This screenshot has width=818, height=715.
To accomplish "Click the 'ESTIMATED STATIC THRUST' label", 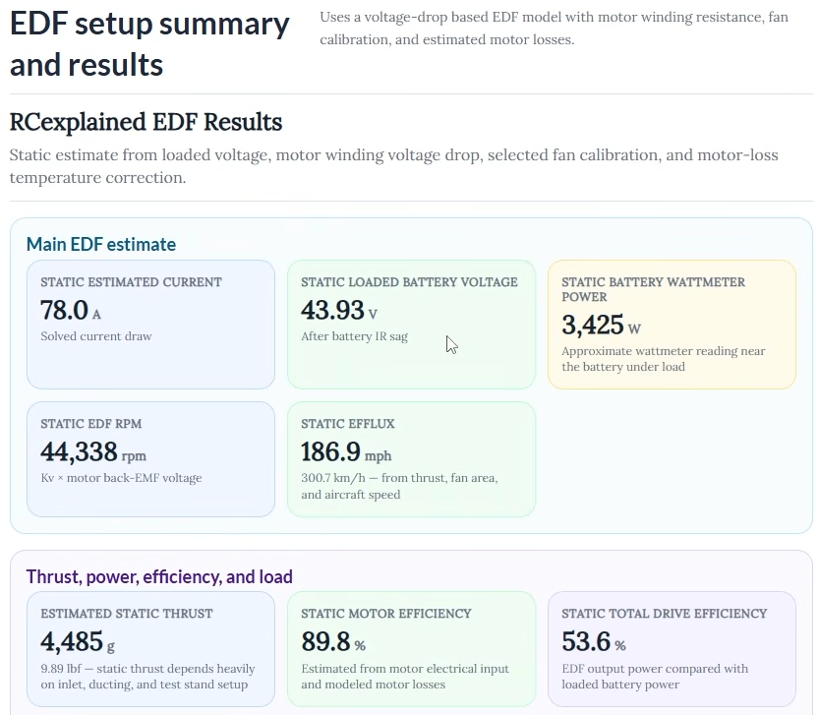I will point(127,614).
